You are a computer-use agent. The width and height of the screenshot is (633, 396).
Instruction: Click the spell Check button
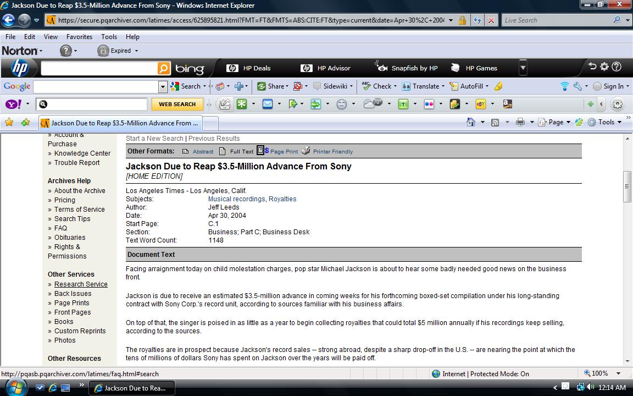click(x=376, y=86)
